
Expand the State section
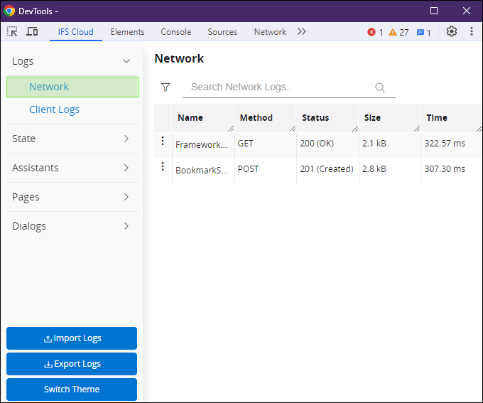pos(126,139)
